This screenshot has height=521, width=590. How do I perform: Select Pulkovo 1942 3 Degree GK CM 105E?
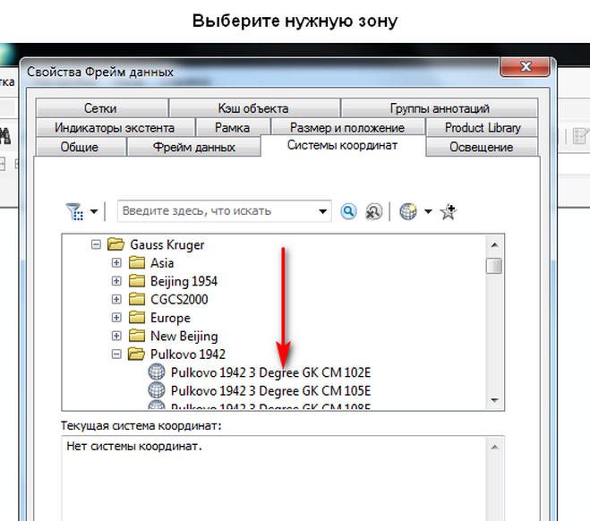click(270, 391)
